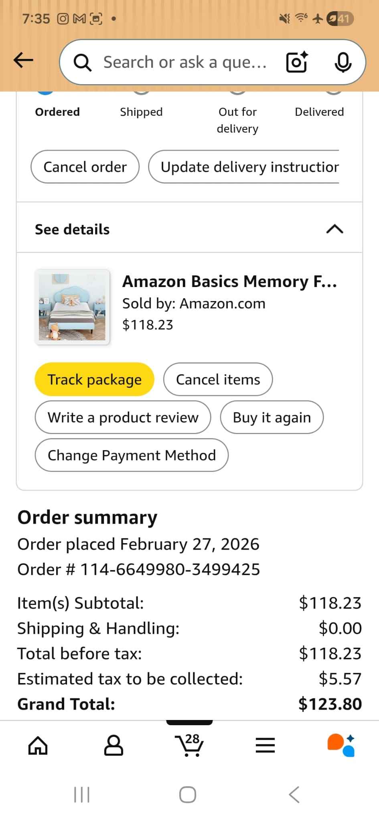Image resolution: width=379 pixels, height=821 pixels.
Task: Open camera lens search icon
Action: click(x=297, y=62)
